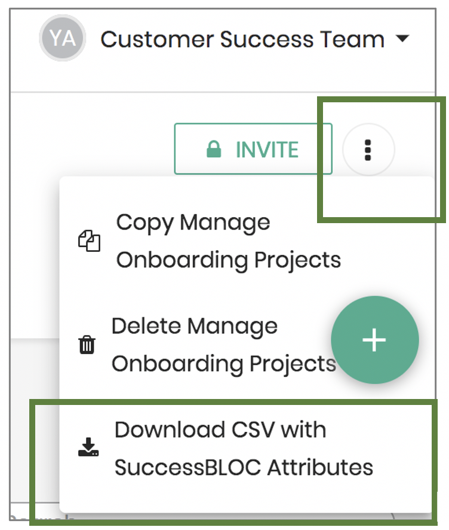This screenshot has width=449, height=530.
Task: Expand the Customer Success Team dropdown arrow
Action: [x=402, y=38]
